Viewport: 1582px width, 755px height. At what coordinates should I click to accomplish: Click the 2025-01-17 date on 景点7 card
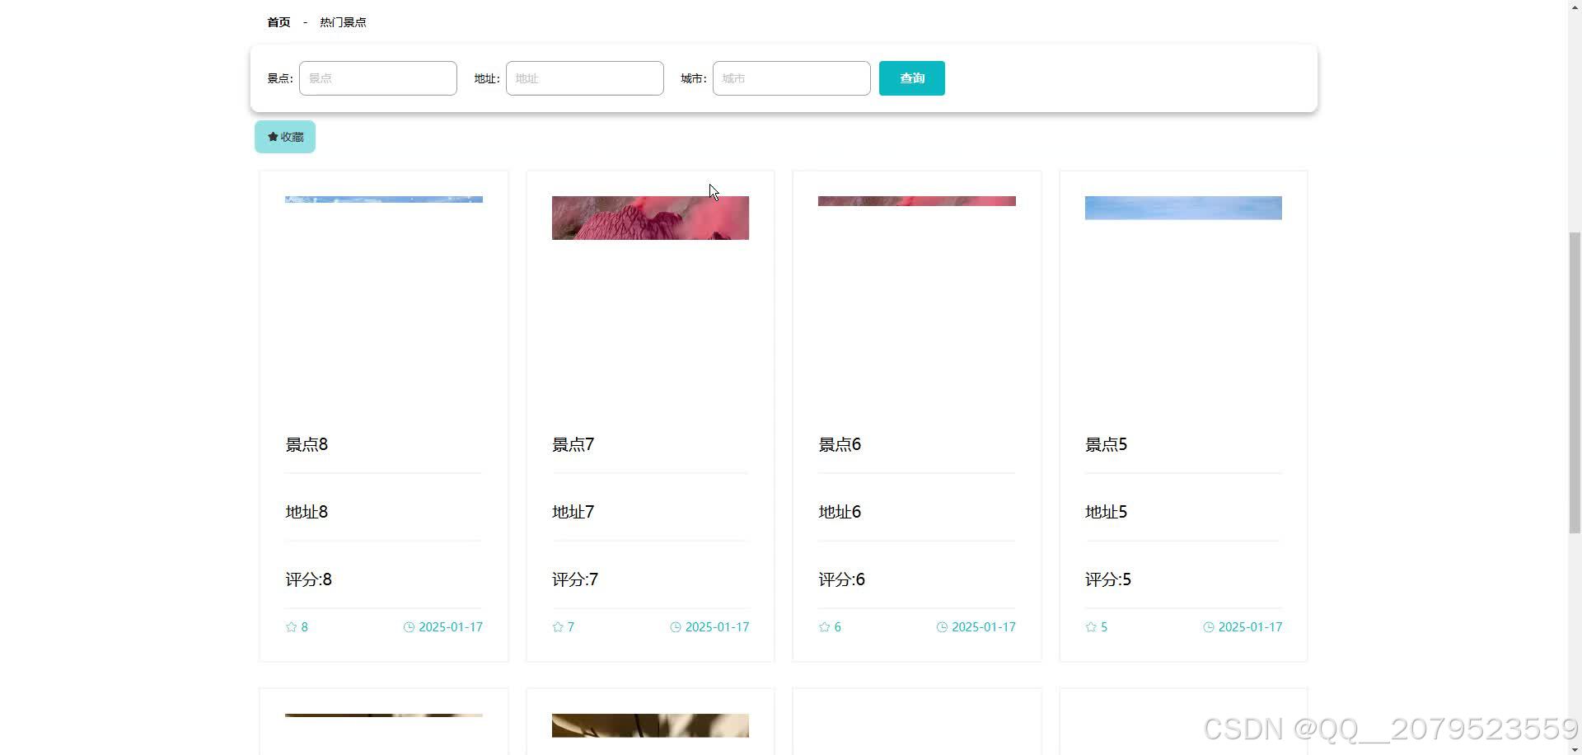click(717, 627)
